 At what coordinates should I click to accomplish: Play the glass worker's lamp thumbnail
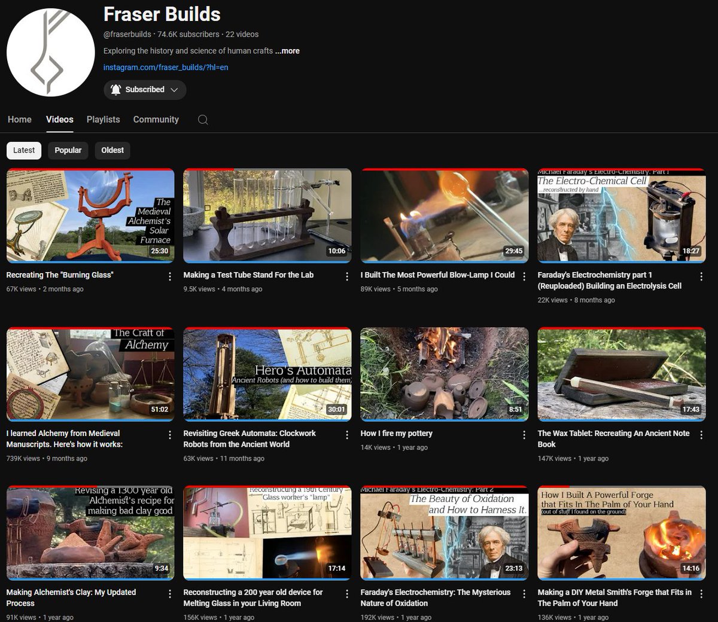pyautogui.click(x=267, y=533)
